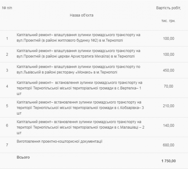Click the description mentioning житлового будинку №2
The height and width of the screenshot is (169, 188).
point(78,38)
